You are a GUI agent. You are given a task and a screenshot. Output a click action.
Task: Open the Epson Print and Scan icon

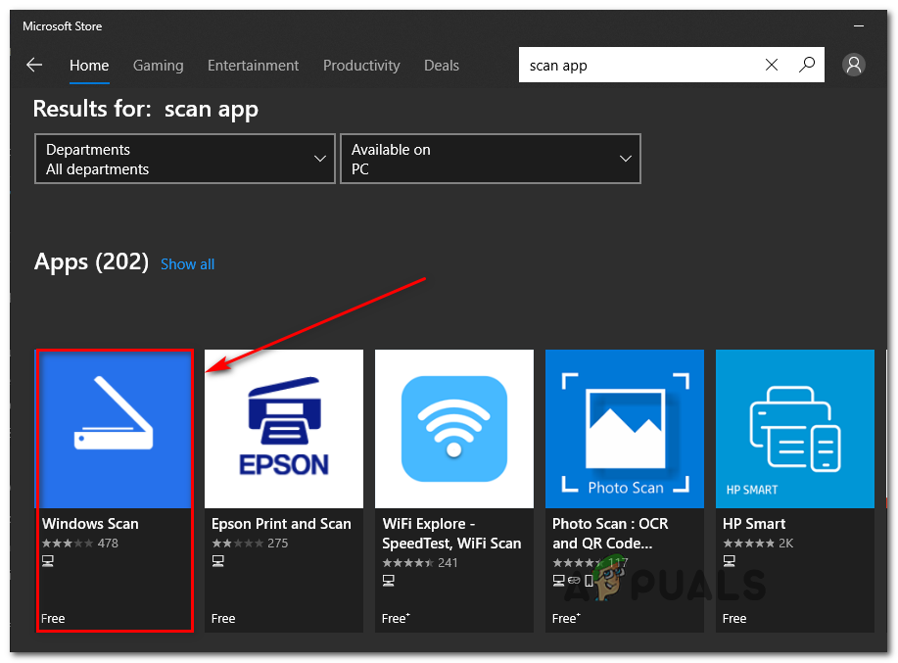click(x=284, y=429)
